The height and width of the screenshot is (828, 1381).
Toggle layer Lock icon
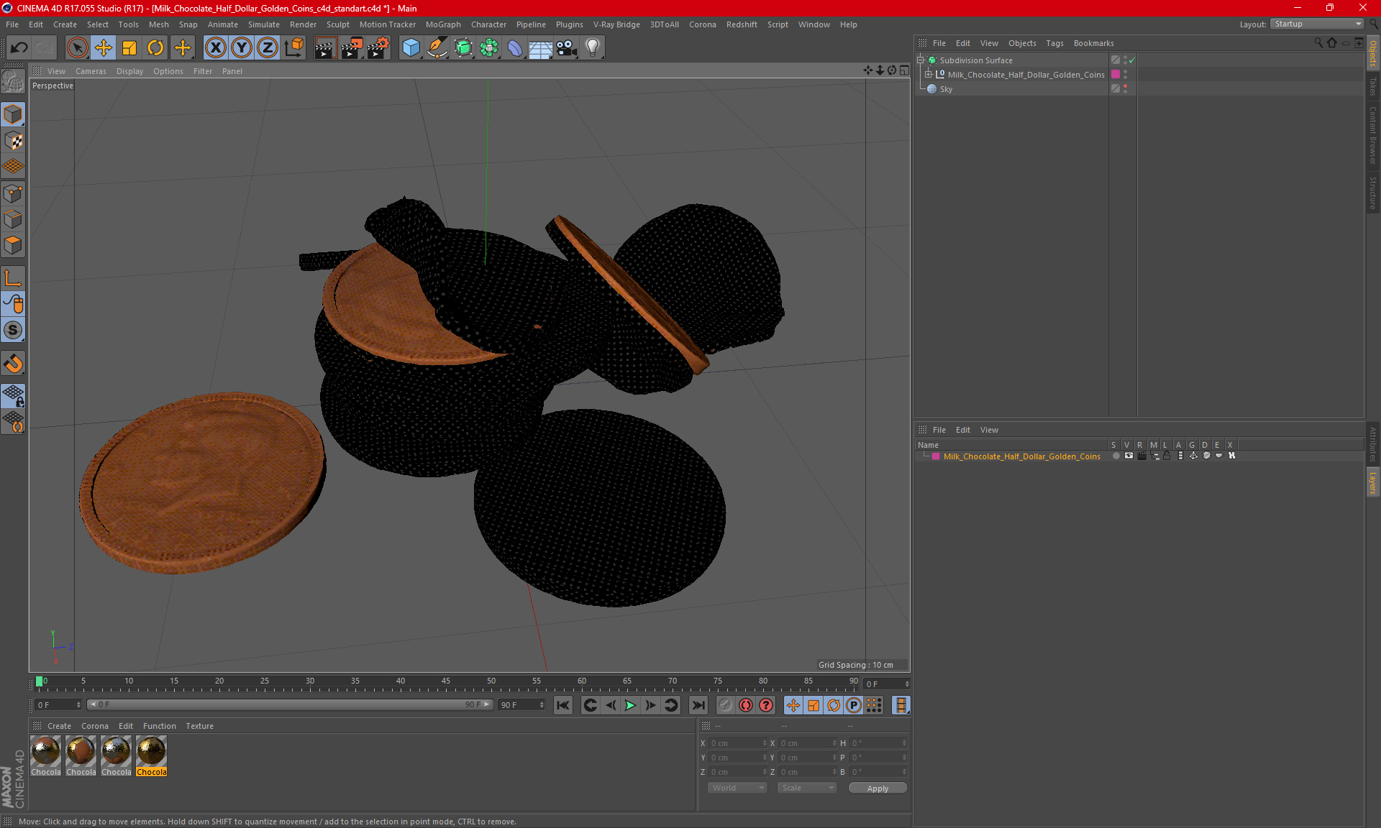(x=1167, y=456)
